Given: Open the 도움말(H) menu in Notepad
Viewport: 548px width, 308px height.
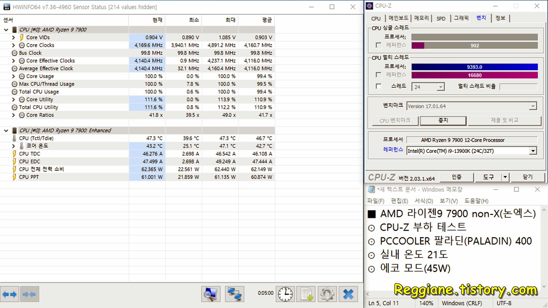Looking at the screenshot, I should (x=476, y=201).
